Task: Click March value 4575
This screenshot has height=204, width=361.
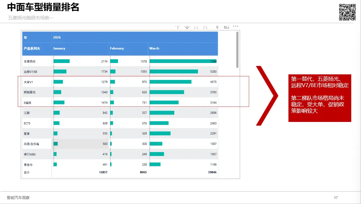Action: click(213, 82)
